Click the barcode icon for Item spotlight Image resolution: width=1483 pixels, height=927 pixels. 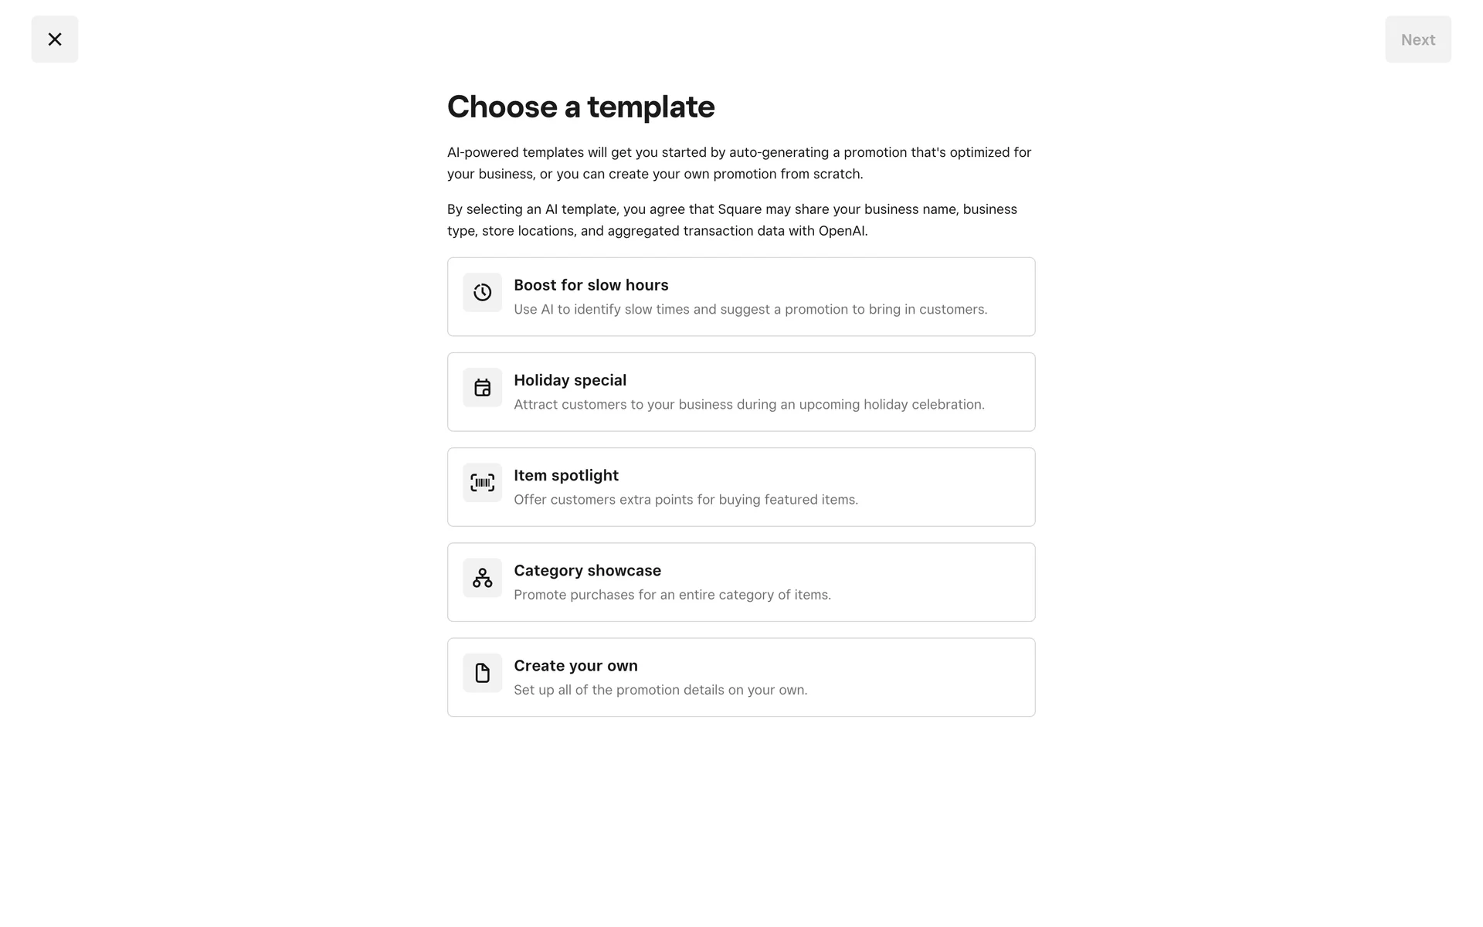click(x=483, y=483)
